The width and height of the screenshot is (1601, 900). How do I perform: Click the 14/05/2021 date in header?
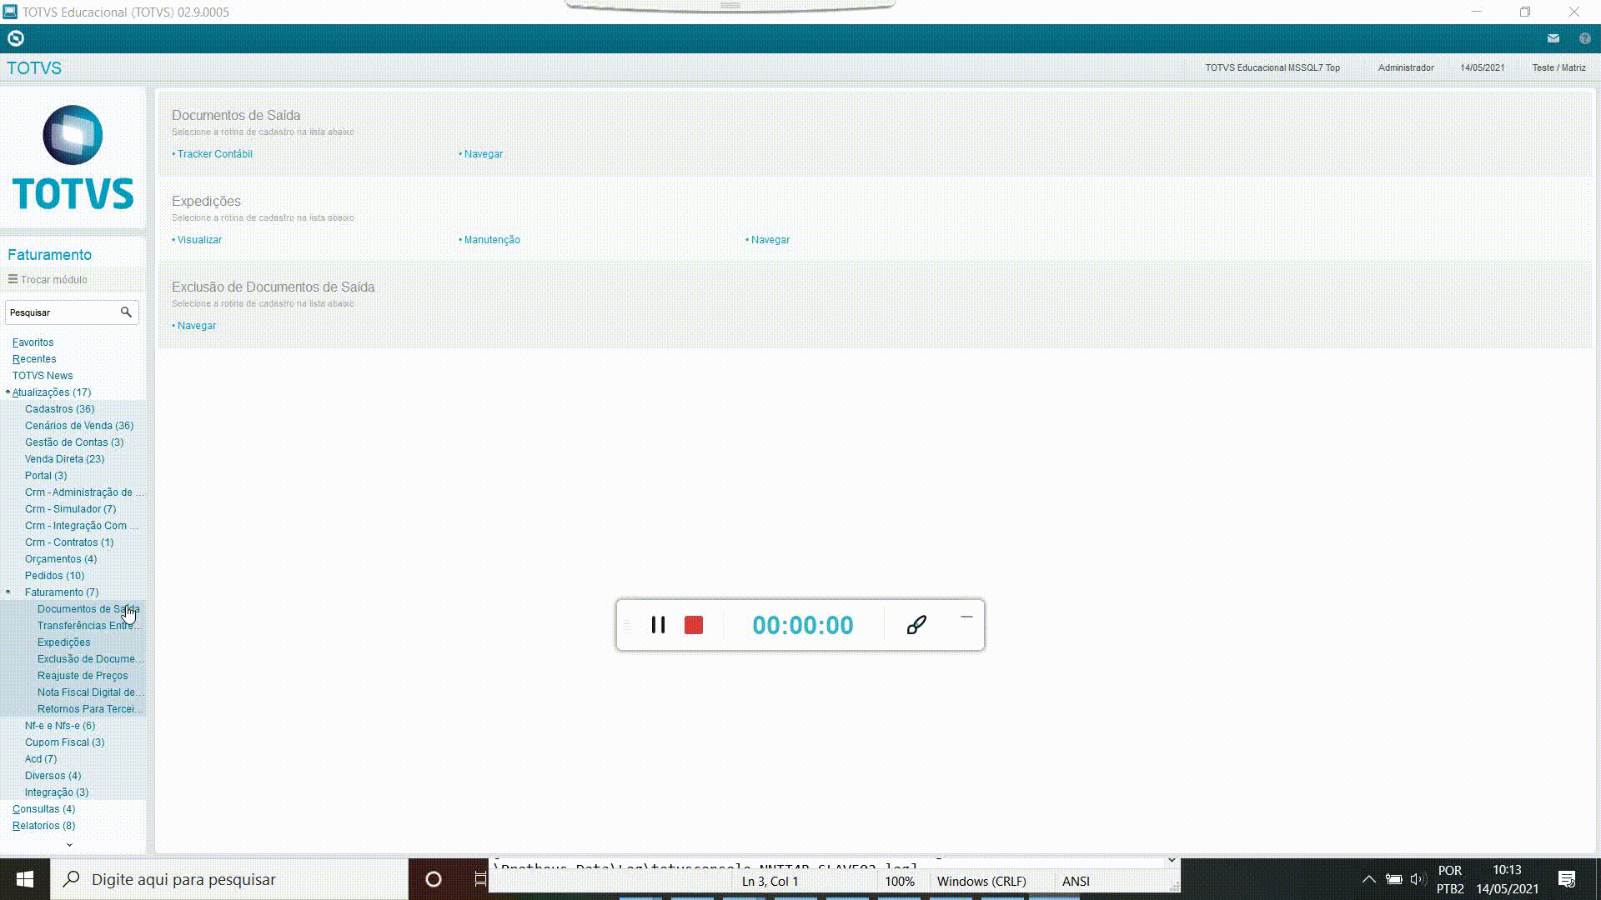point(1482,68)
